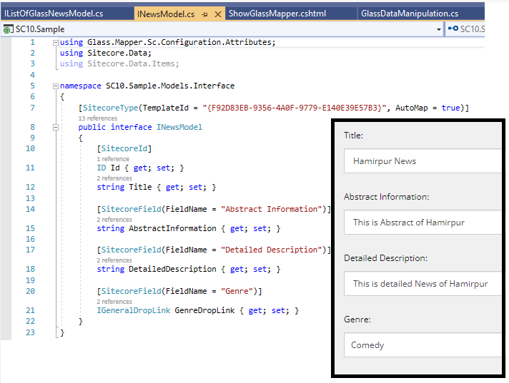Click the Title: label in the form
The width and height of the screenshot is (509, 383).
tap(353, 136)
